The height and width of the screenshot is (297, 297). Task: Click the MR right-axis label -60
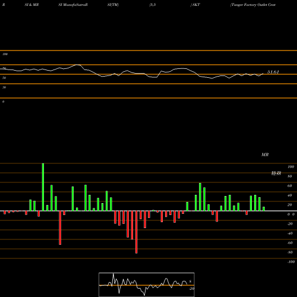pos(290,243)
